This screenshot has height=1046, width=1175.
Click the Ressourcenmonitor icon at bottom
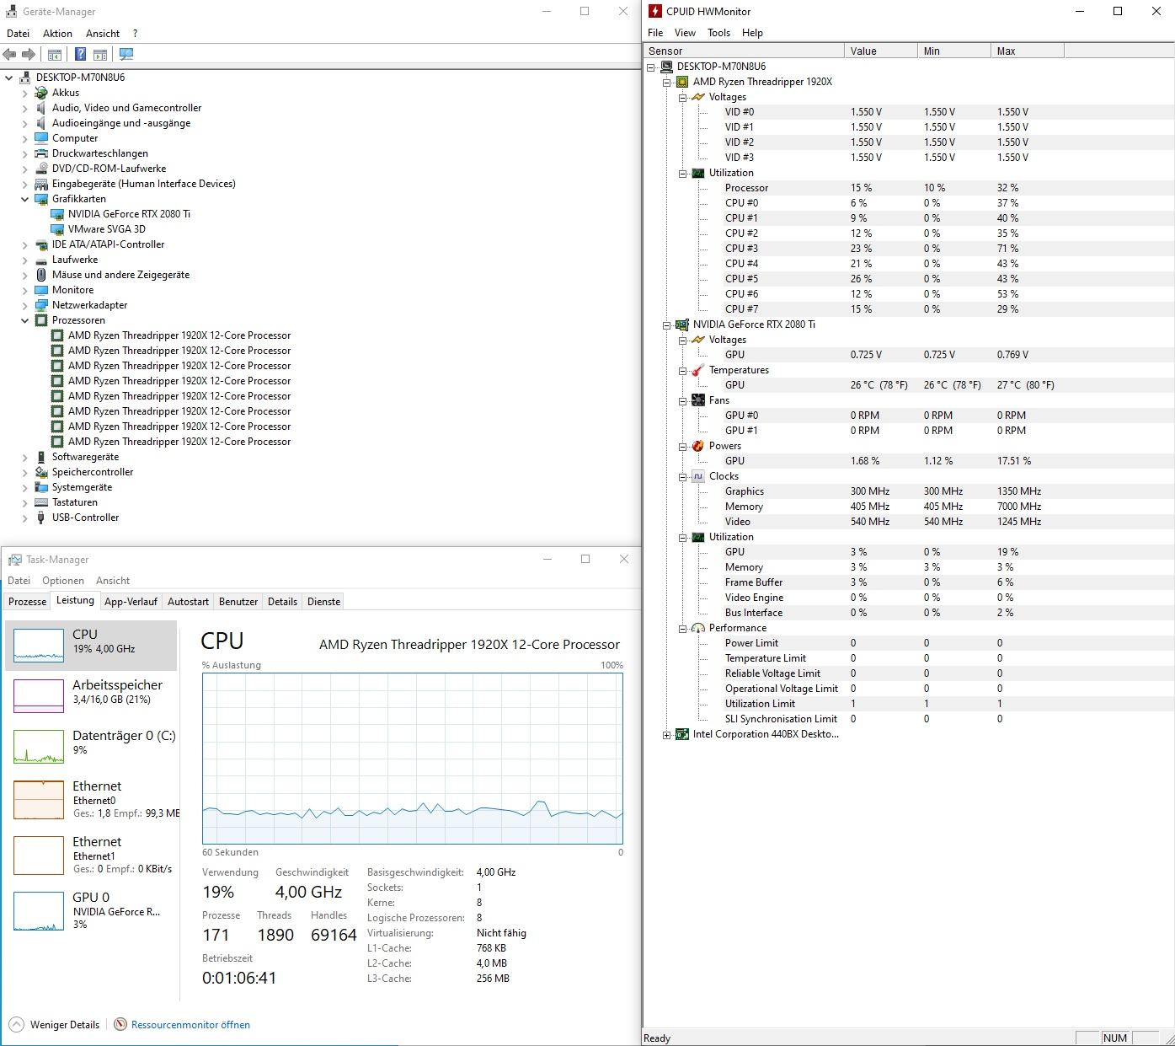120,1024
